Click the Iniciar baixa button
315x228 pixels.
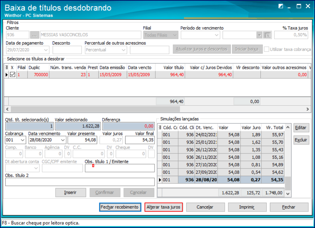(247, 49)
